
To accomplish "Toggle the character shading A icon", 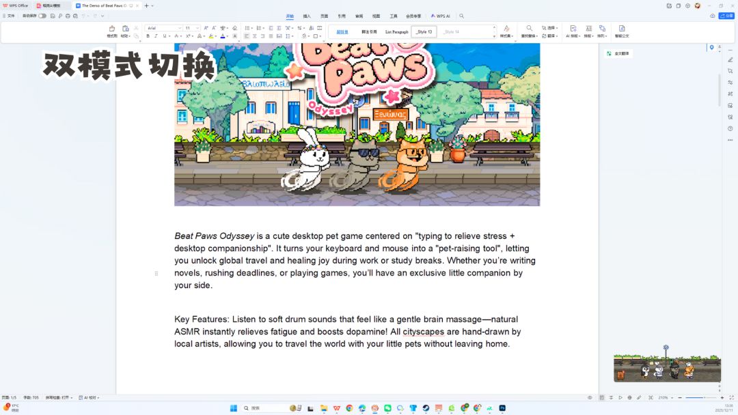I will (234, 36).
